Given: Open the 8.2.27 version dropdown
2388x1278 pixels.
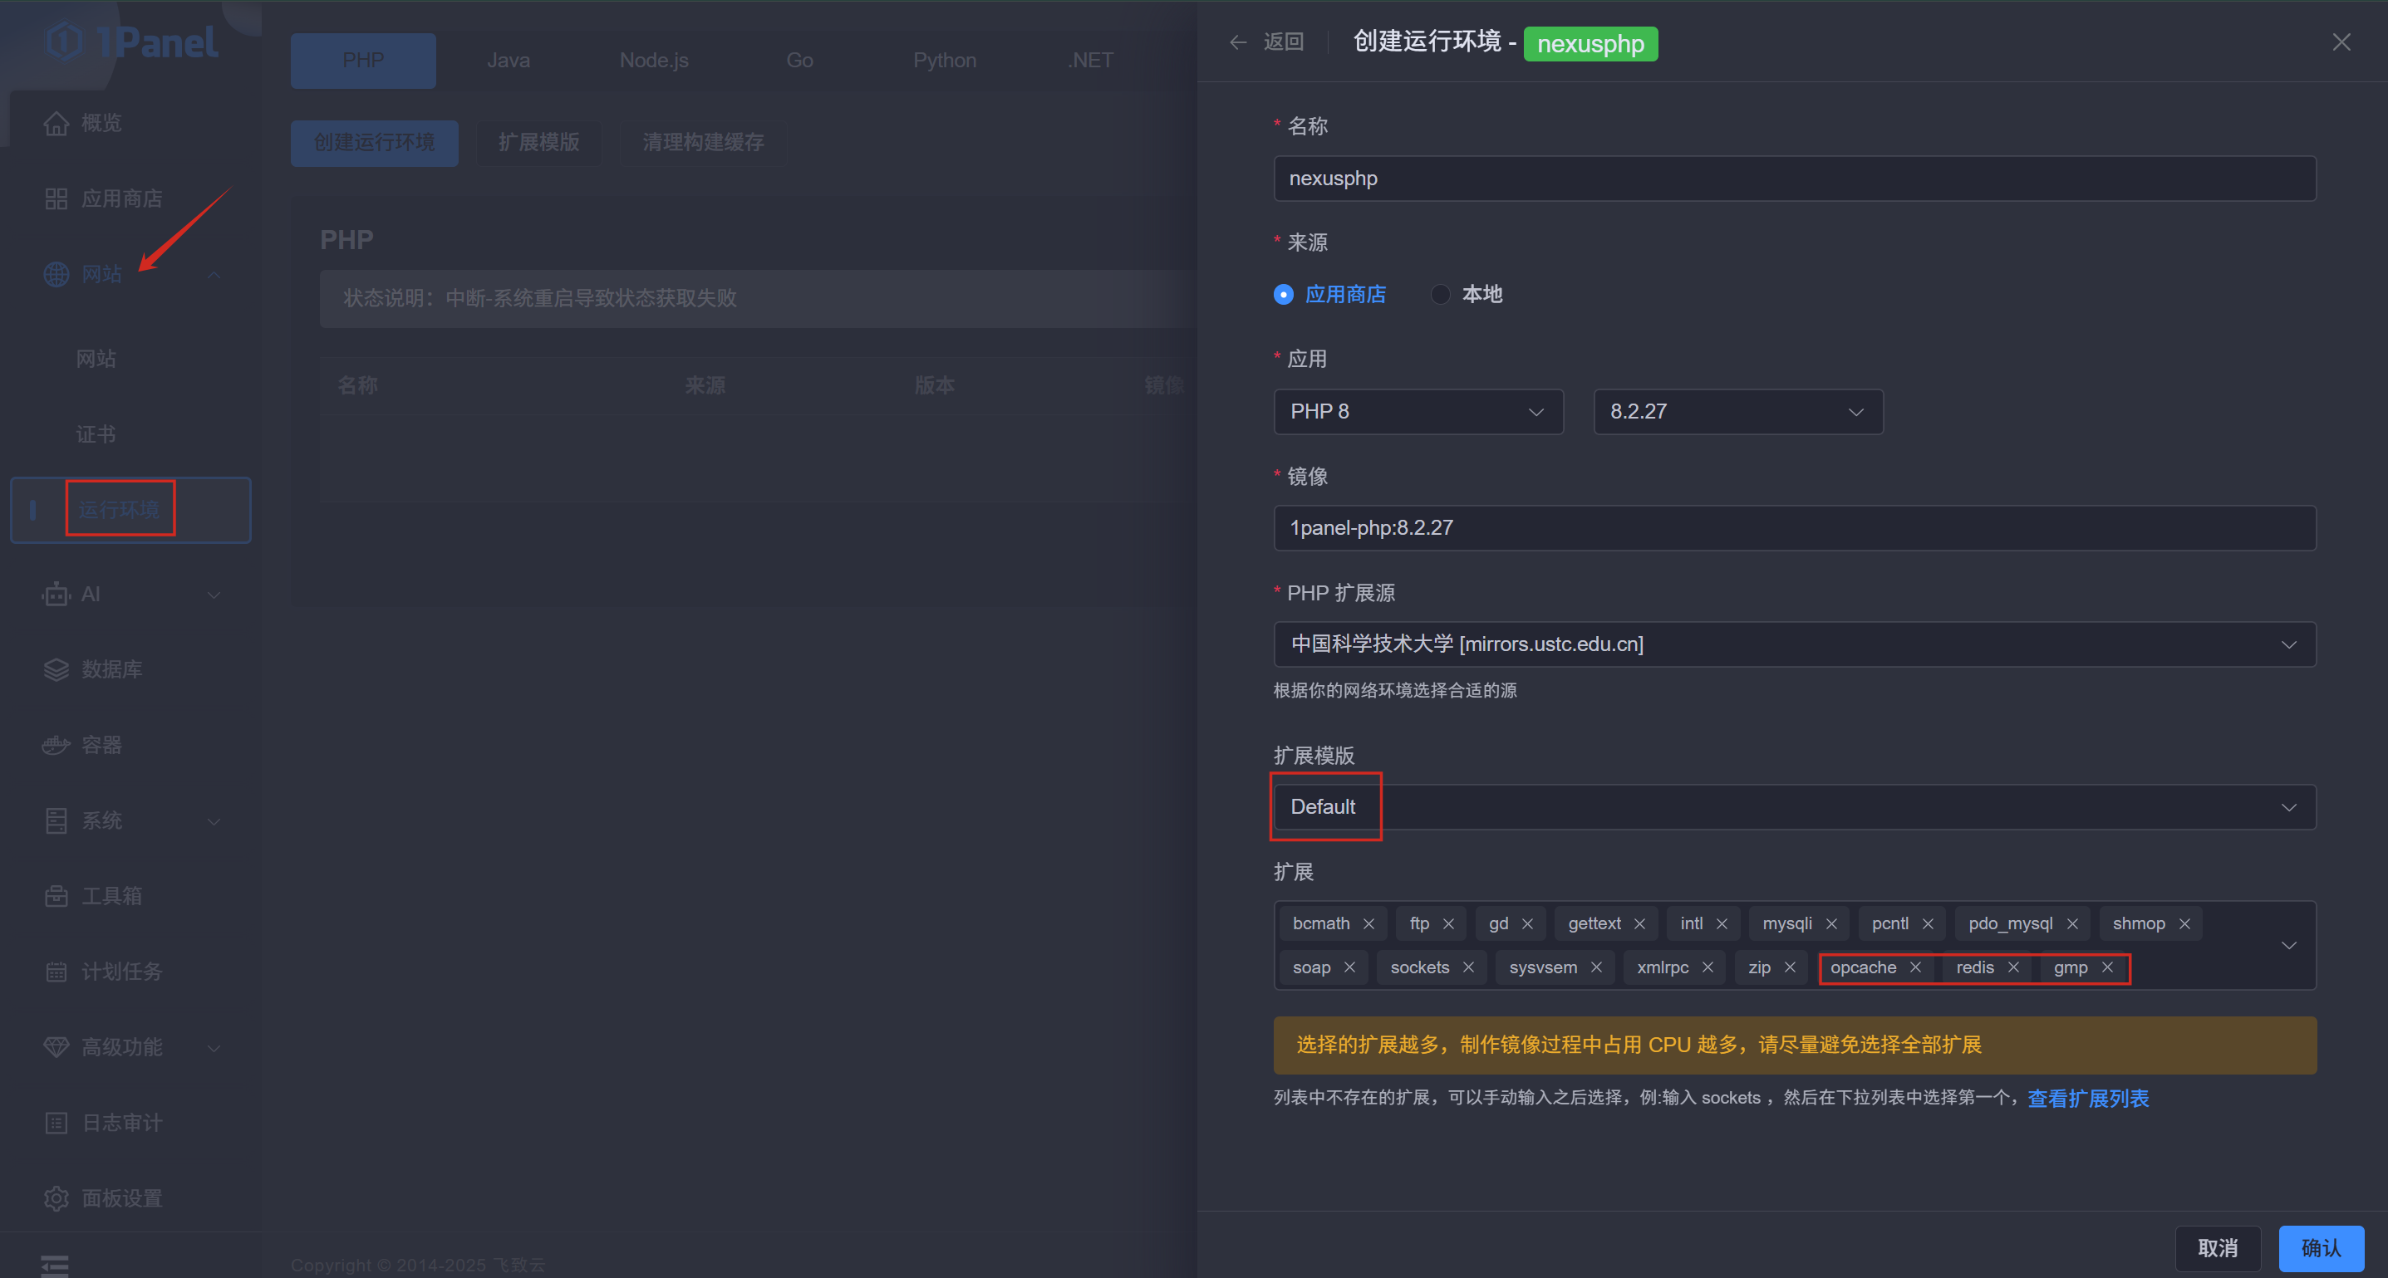Looking at the screenshot, I should point(1737,410).
